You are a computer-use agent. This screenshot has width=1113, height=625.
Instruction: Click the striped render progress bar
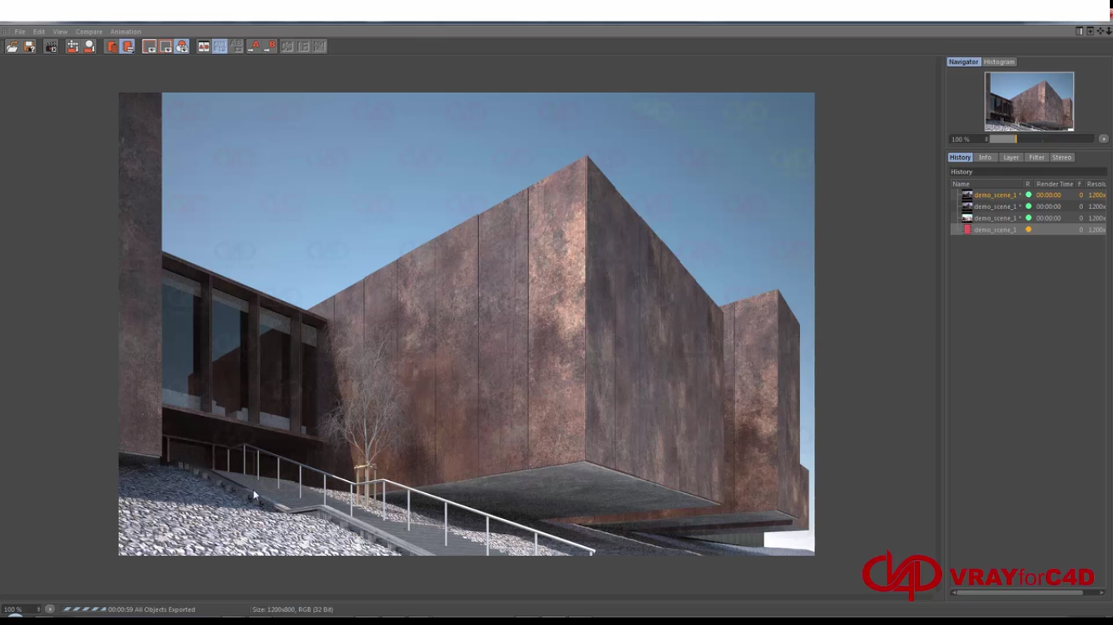[85, 609]
